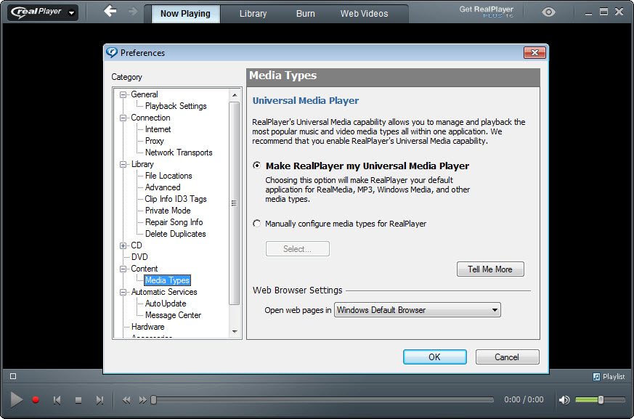Screen dimensions: 634x419
Task: Open the Web Videos tab
Action: 364,13
